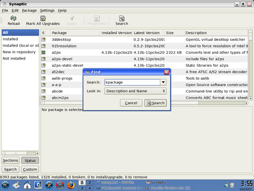Select the Not installed filter
Screen dimensions: 254x191
click(14, 58)
